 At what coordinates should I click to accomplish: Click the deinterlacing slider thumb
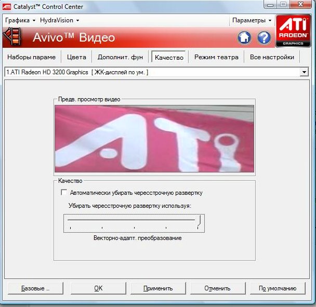coord(199,221)
